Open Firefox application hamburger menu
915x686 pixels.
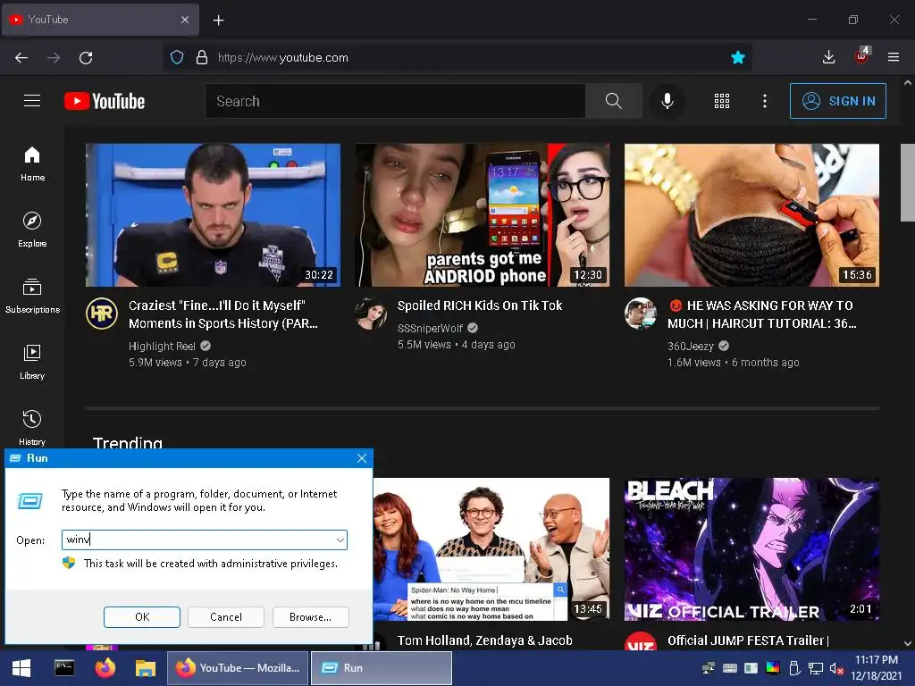(894, 57)
